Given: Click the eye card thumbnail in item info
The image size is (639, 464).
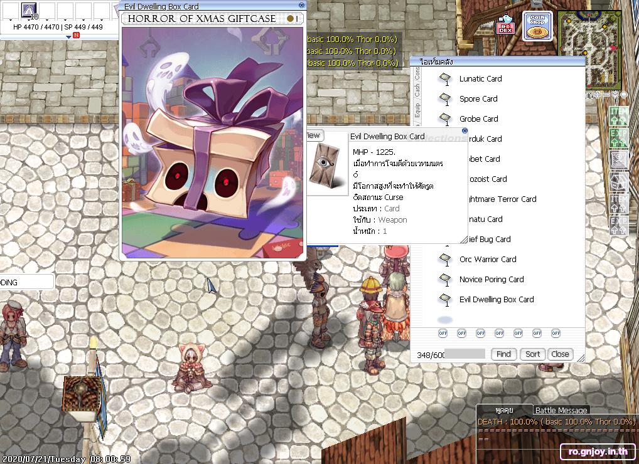Looking at the screenshot, I should pyautogui.click(x=325, y=166).
